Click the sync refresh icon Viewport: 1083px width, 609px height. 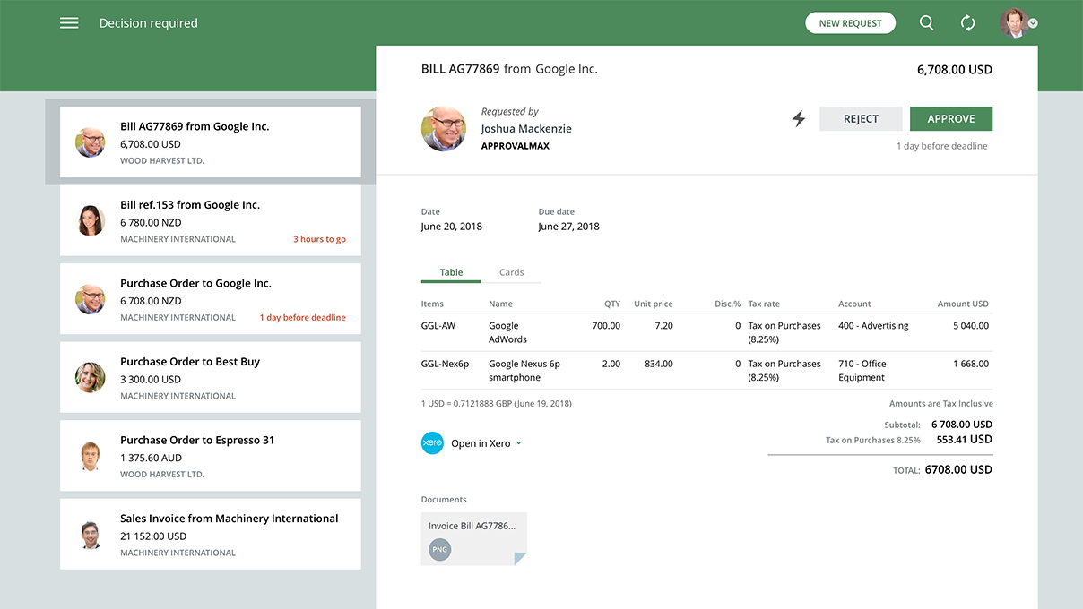tap(968, 22)
